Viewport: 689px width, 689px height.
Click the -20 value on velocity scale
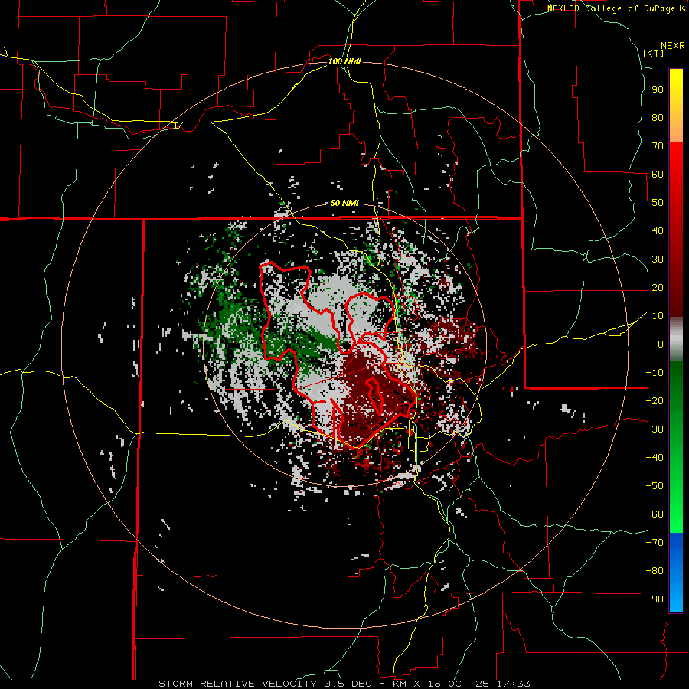[x=655, y=400]
